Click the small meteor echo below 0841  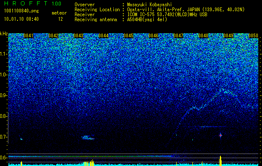click(21, 139)
